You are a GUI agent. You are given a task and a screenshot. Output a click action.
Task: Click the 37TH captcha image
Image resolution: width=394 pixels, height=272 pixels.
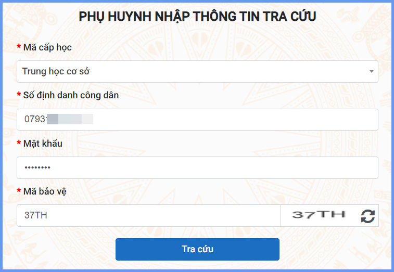point(319,215)
